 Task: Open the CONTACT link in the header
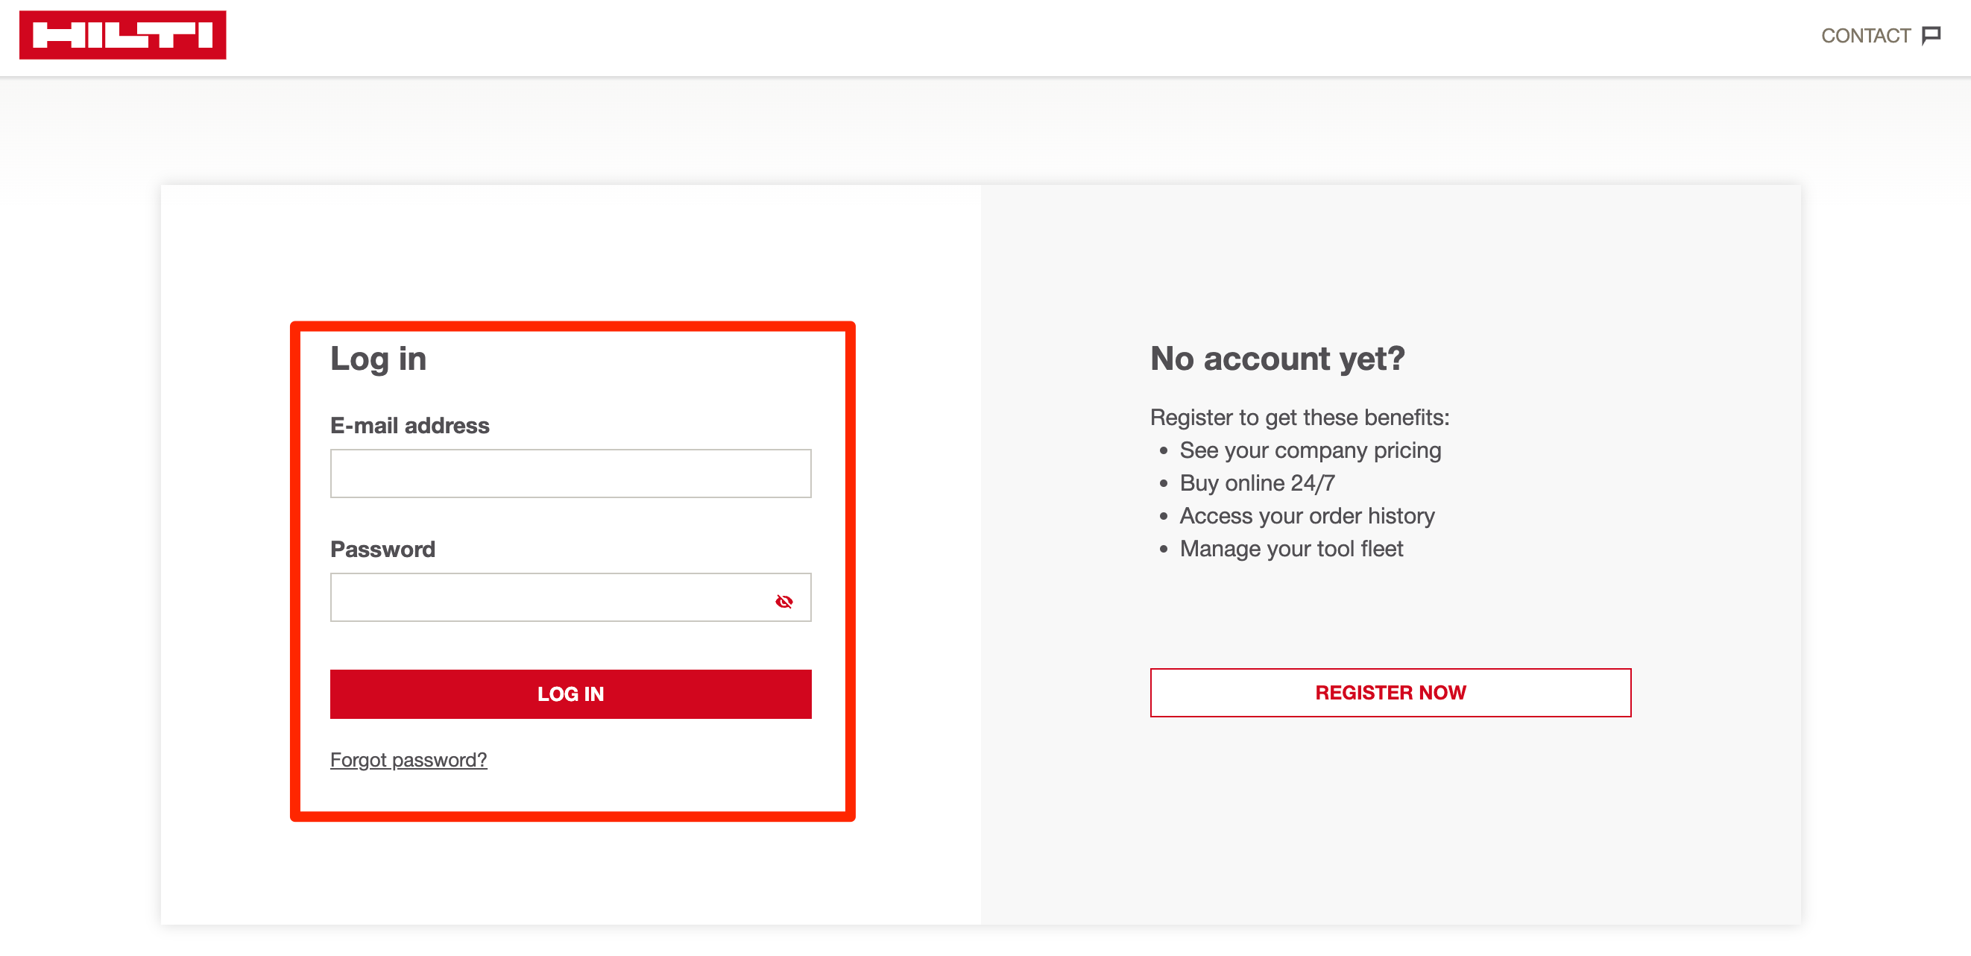tap(1880, 35)
